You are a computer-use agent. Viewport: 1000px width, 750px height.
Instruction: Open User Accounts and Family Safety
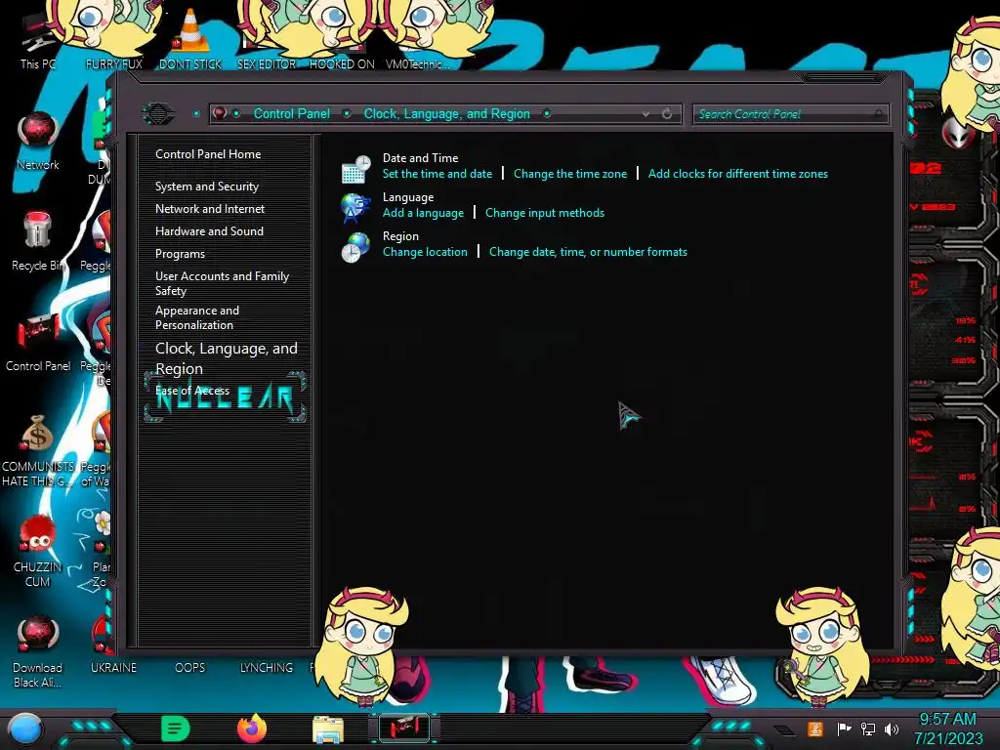pyautogui.click(x=222, y=283)
